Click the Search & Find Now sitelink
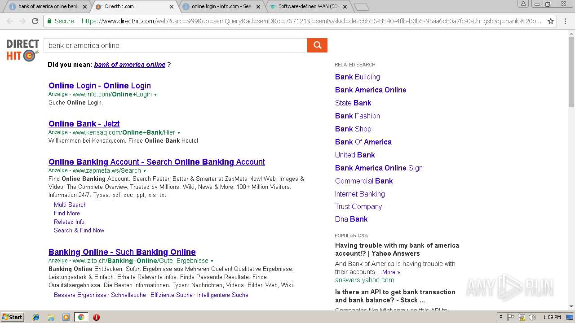This screenshot has width=575, height=323. tap(79, 230)
